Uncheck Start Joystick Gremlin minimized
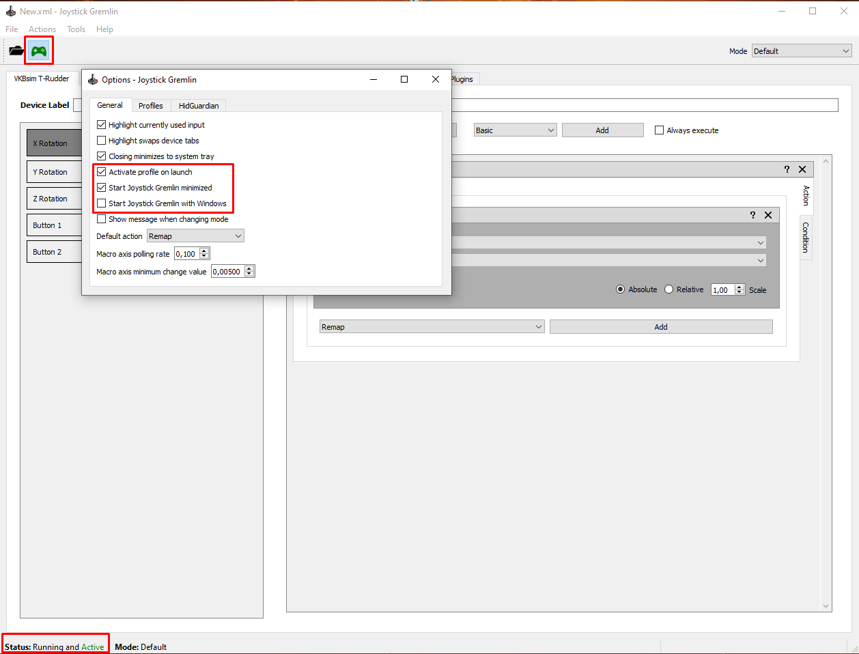859x654 pixels. click(x=101, y=188)
